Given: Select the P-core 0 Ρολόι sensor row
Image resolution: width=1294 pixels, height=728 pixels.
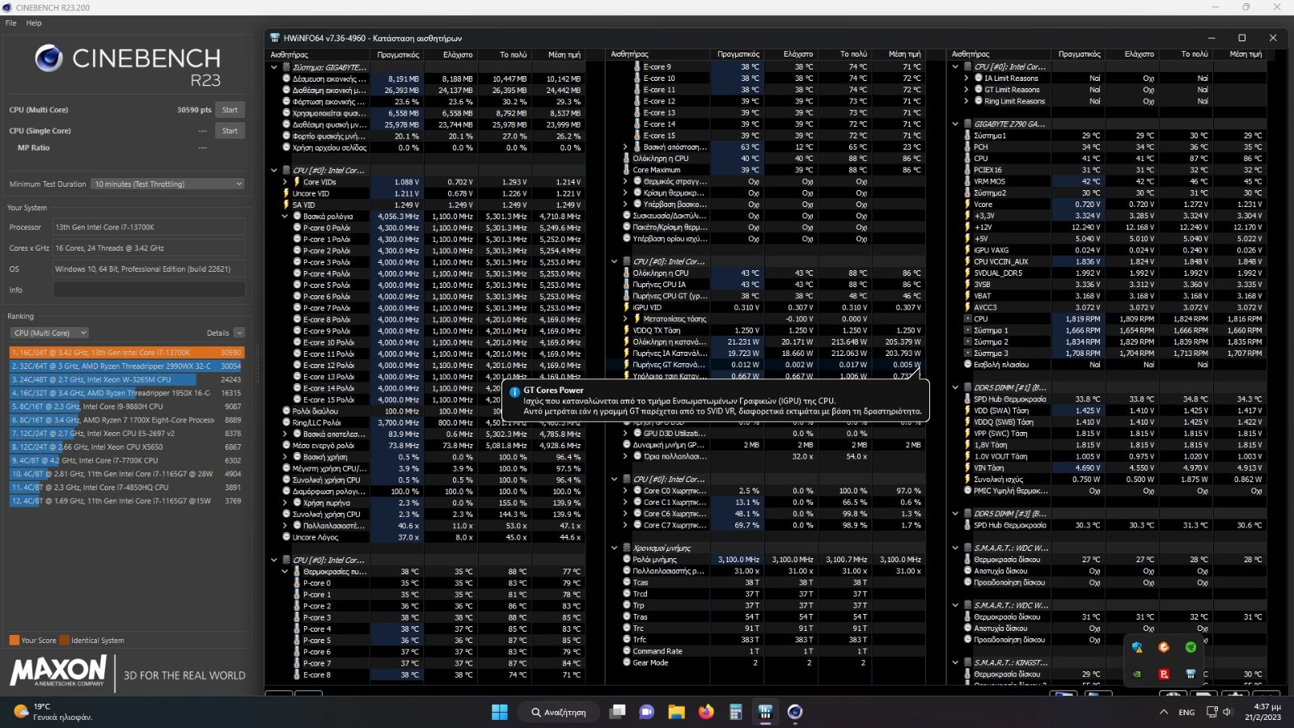Looking at the screenshot, I should coord(426,228).
